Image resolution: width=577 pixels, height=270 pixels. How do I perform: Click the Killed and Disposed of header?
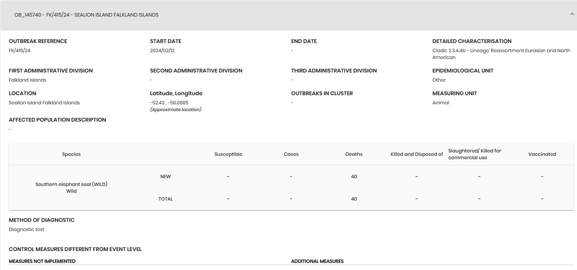pos(417,154)
